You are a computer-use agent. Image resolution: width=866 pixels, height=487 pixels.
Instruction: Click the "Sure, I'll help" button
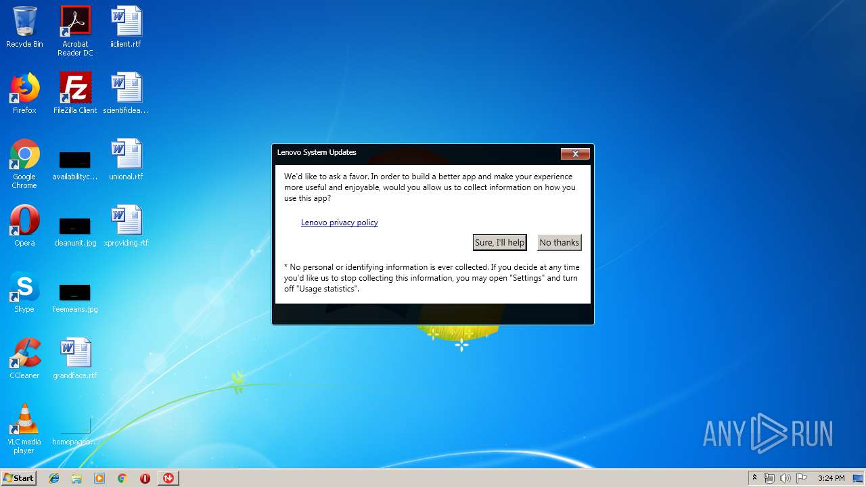click(x=499, y=242)
